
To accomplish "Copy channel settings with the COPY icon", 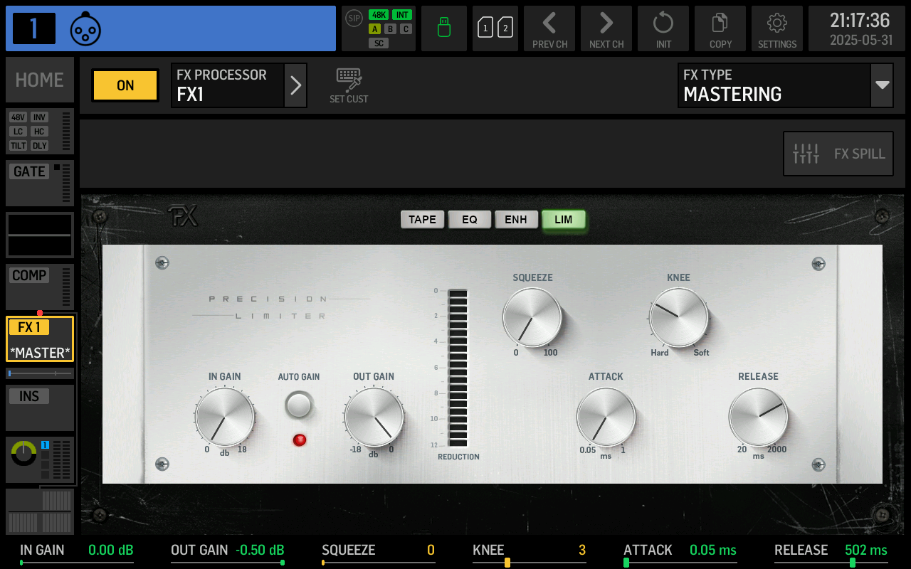I will pos(720,28).
